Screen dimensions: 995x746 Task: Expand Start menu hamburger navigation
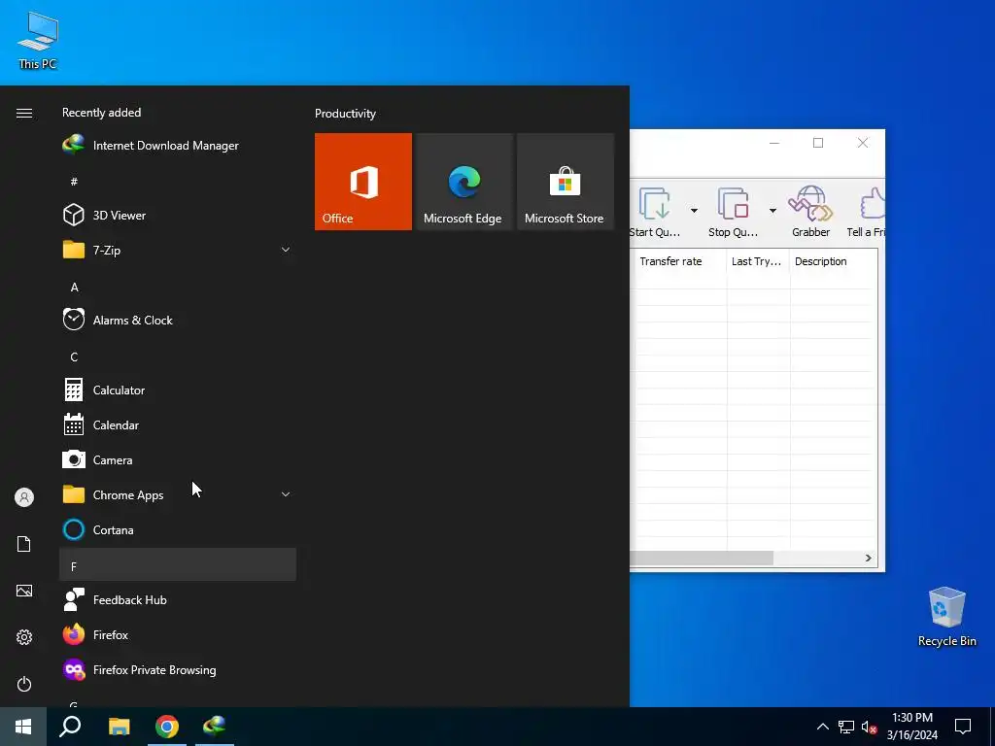pyautogui.click(x=24, y=113)
